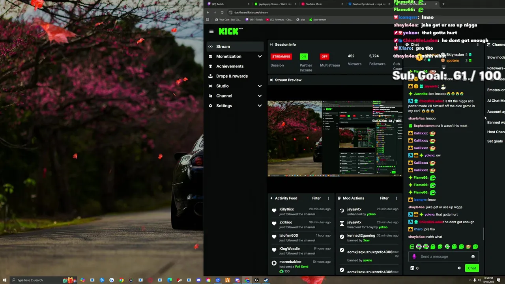Open the hamburger menu beside Kick logo
The height and width of the screenshot is (284, 505).
point(211,32)
